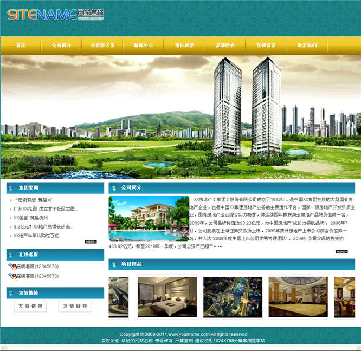361x351 pixels.
Task: Click the twin-towers banner image
Action: pos(181,117)
